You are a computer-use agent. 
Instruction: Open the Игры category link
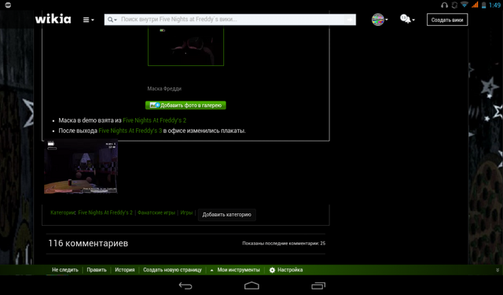[x=186, y=212]
